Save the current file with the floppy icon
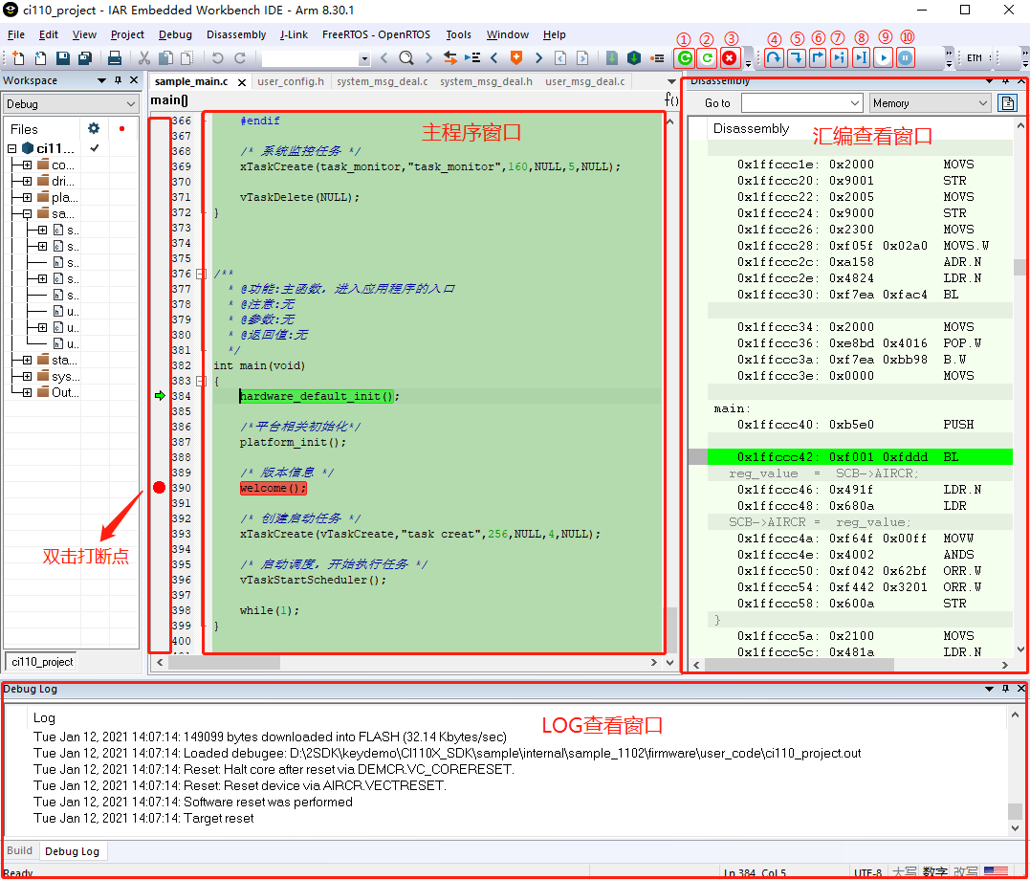This screenshot has width=1030, height=880. tap(62, 58)
